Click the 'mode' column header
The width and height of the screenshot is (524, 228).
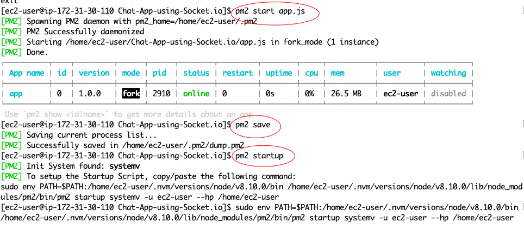click(131, 73)
